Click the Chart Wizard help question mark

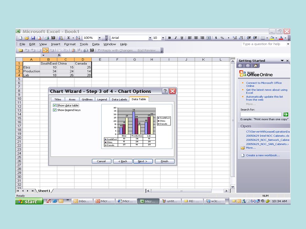[165, 91]
